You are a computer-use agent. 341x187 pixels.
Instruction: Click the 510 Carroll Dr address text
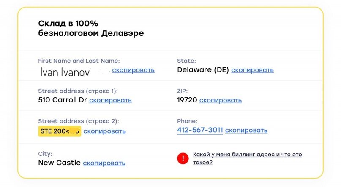point(63,100)
